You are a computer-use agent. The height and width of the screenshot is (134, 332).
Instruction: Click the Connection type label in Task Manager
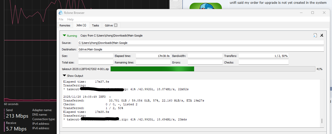44,119
